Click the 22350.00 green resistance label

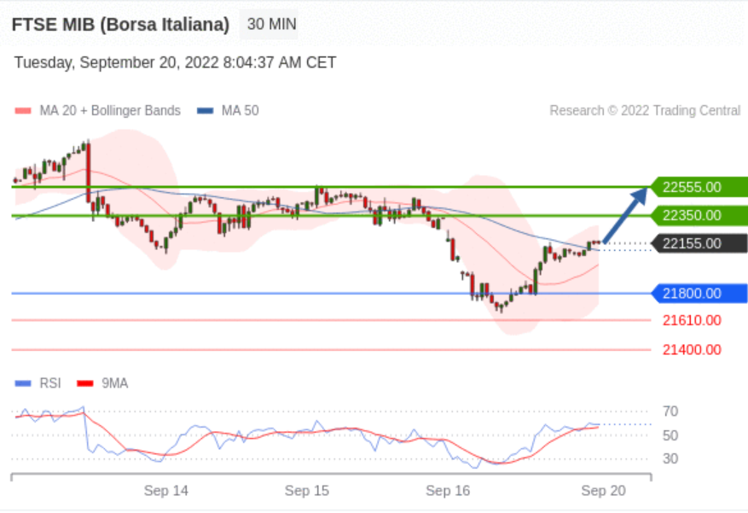699,215
